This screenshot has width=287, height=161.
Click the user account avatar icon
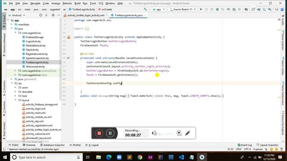(283, 9)
